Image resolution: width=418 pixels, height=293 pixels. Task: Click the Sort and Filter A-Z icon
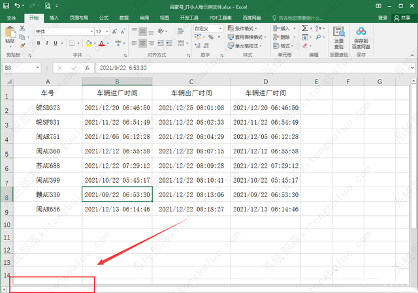point(318,28)
